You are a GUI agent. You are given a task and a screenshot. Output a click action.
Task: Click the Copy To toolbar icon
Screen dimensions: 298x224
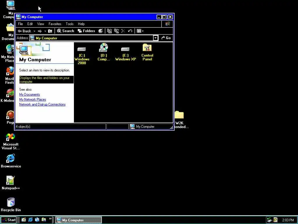click(116, 31)
